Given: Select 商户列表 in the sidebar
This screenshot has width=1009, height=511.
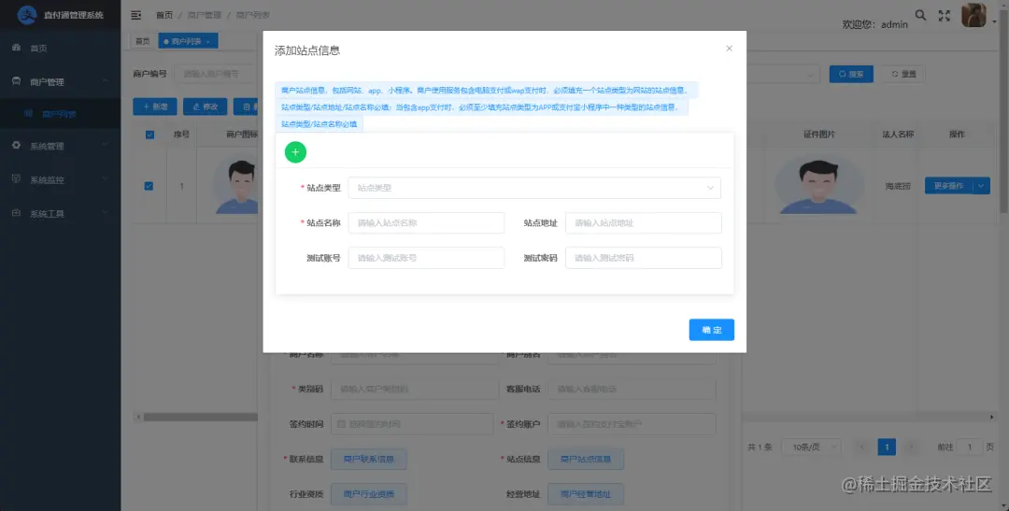Looking at the screenshot, I should pos(61,114).
